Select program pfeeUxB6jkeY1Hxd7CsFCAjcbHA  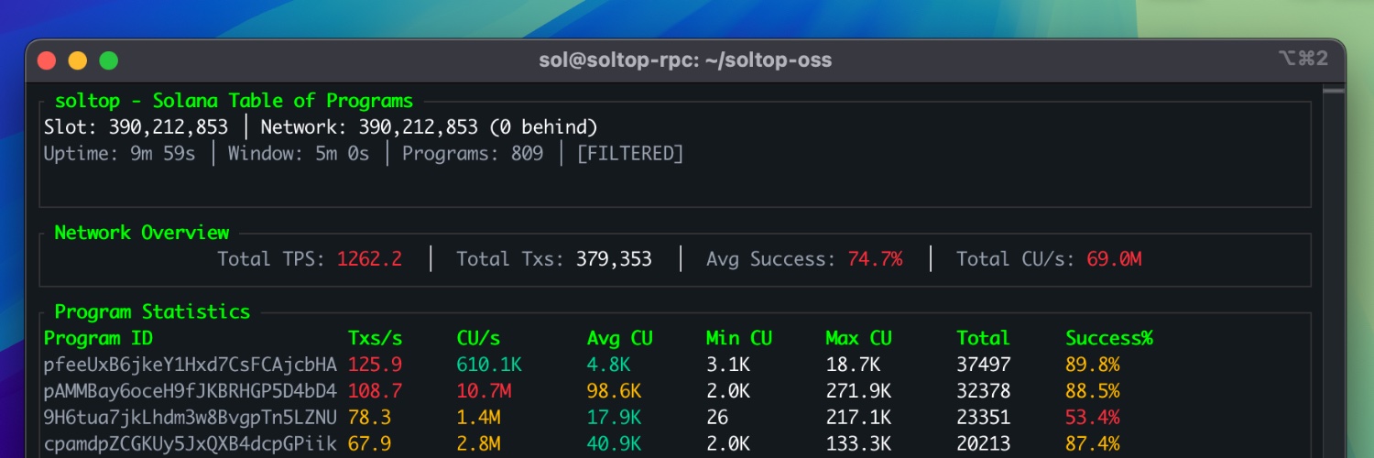click(191, 365)
